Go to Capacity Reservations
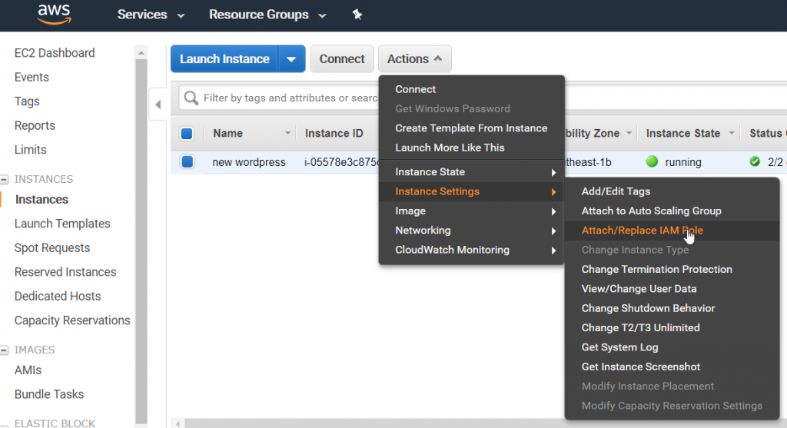The image size is (787, 428). [x=72, y=320]
